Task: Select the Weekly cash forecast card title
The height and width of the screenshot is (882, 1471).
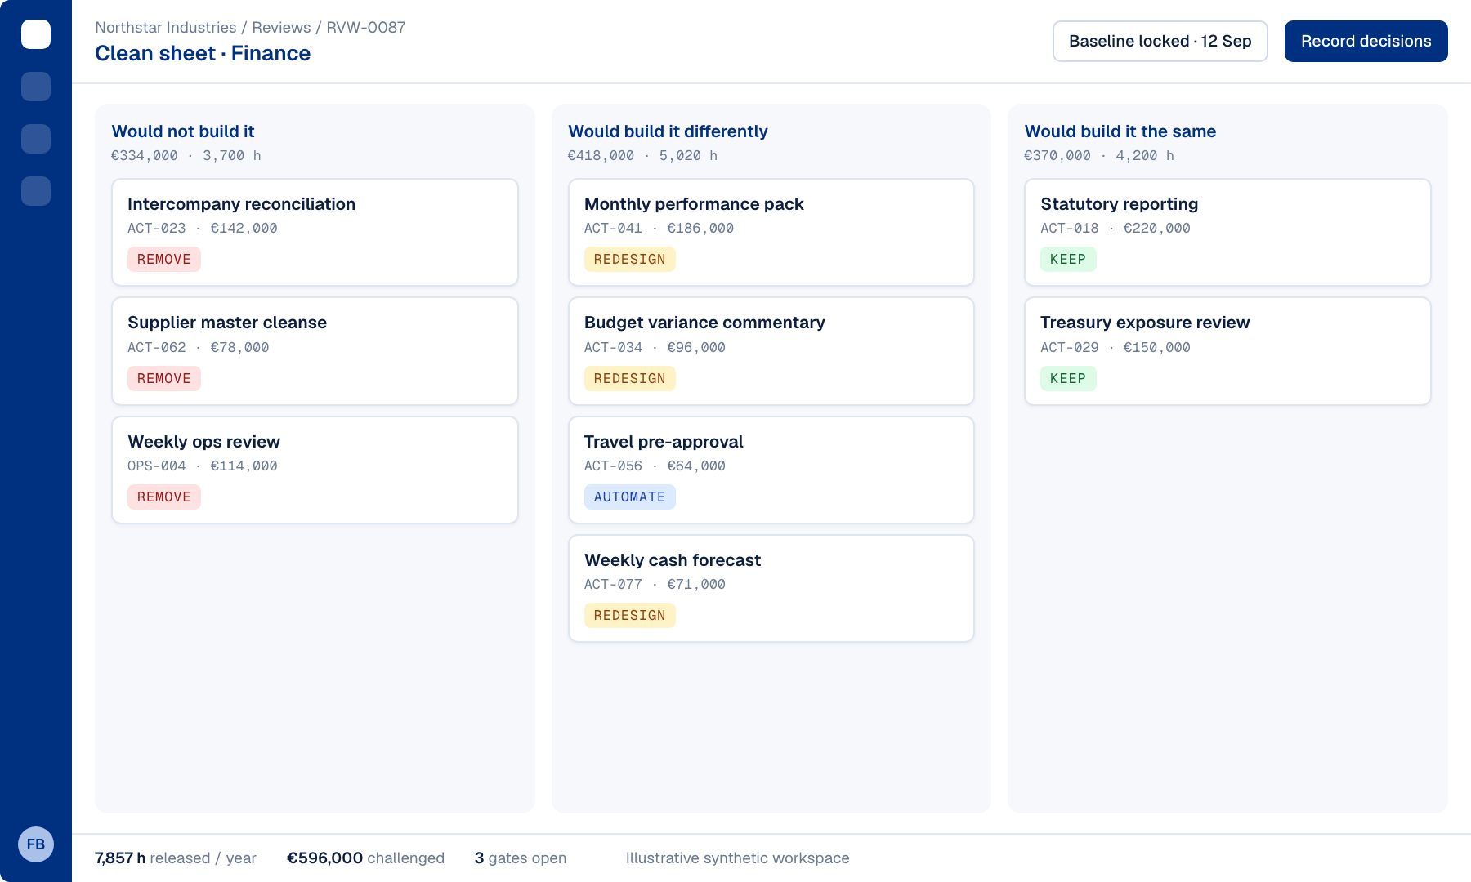Action: [x=673, y=560]
